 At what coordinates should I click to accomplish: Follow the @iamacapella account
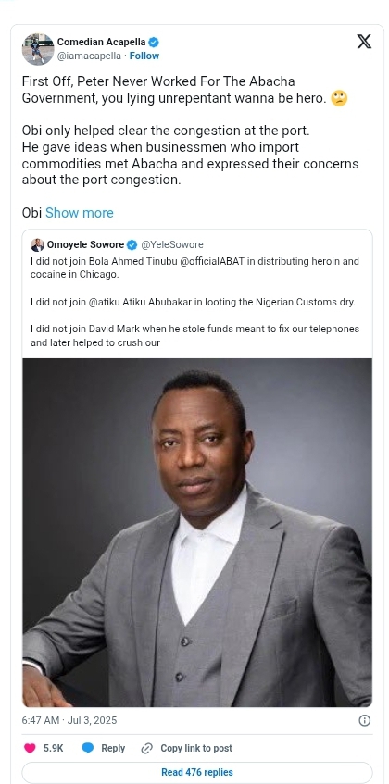click(x=144, y=56)
